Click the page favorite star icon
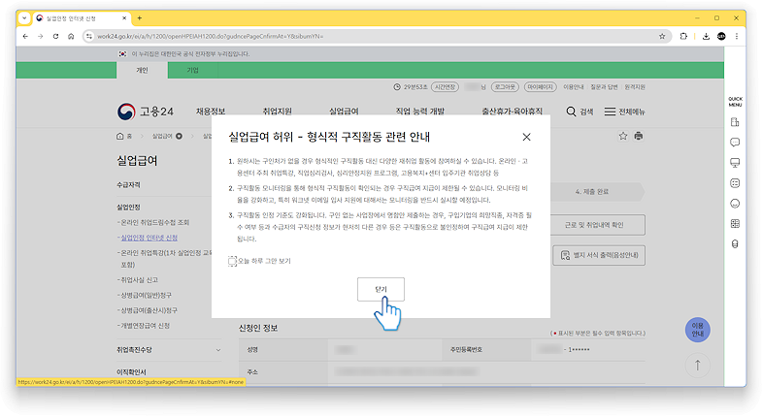The image size is (762, 416). coord(623,137)
